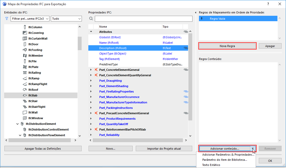Viewport: 286px width, 168px height.
Task: Click the IfcStair entity icon
Action: (x=25, y=101)
